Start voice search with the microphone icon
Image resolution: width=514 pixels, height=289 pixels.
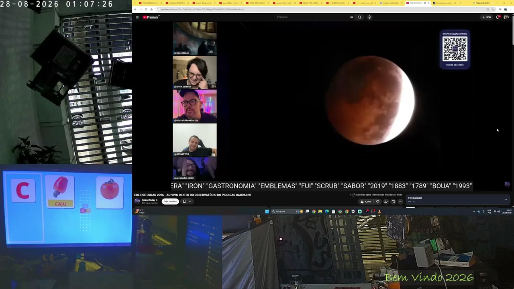(x=369, y=17)
